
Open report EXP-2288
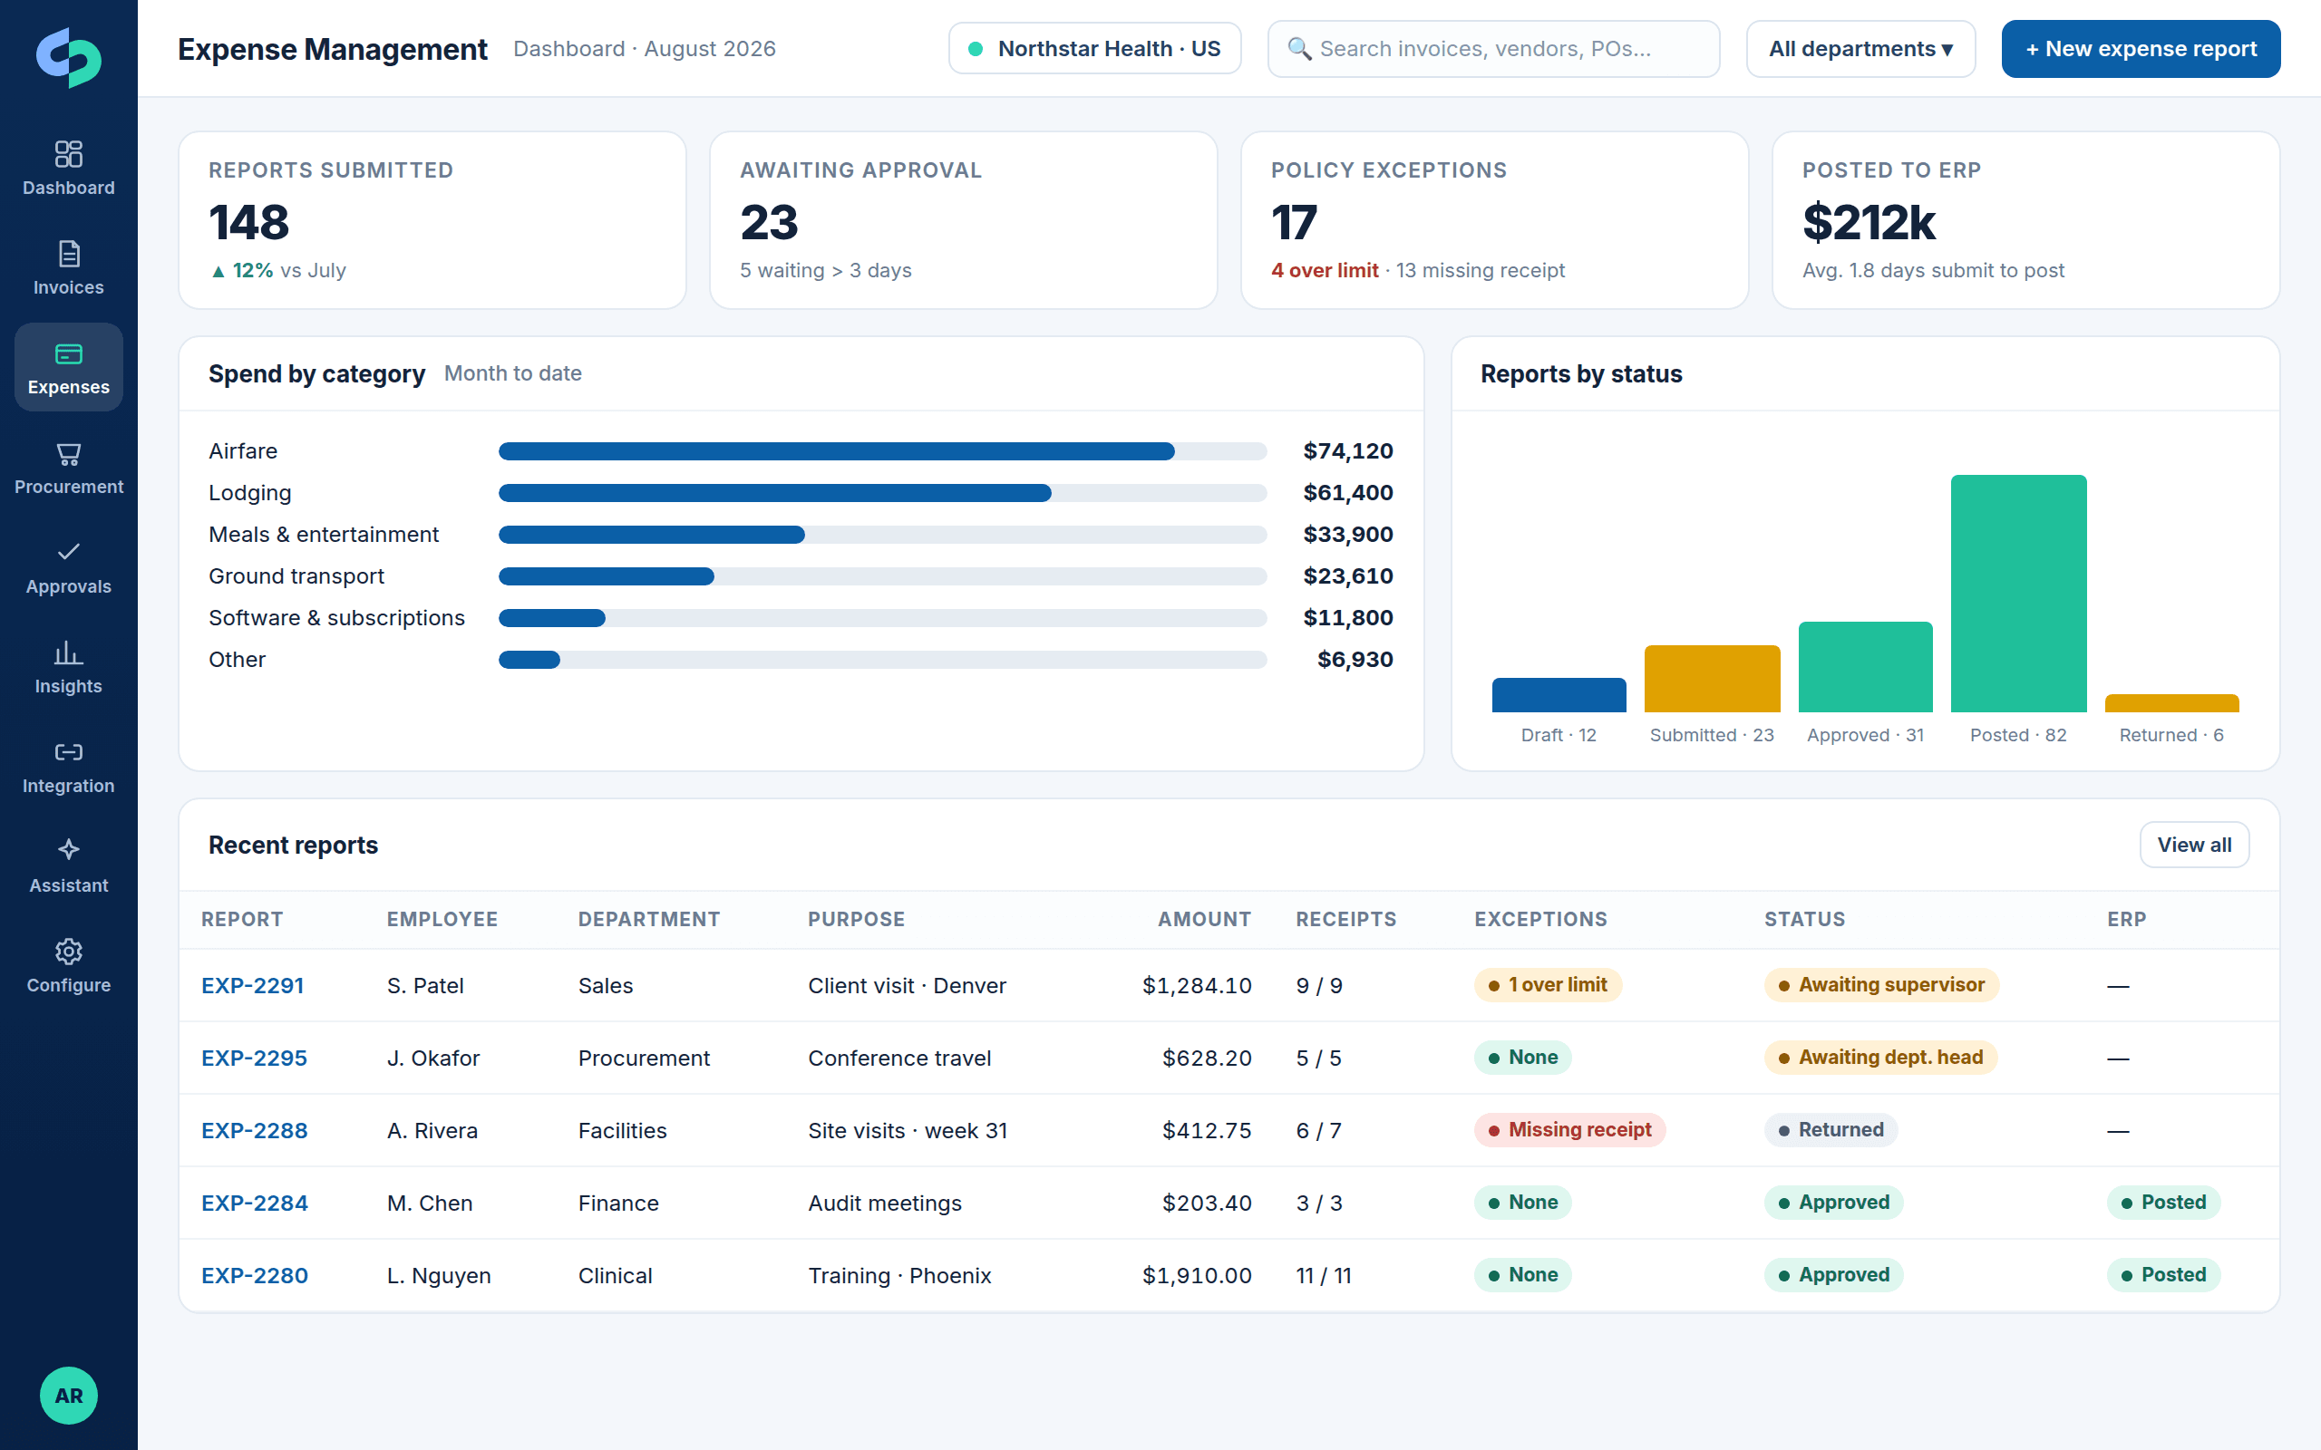click(x=254, y=1131)
